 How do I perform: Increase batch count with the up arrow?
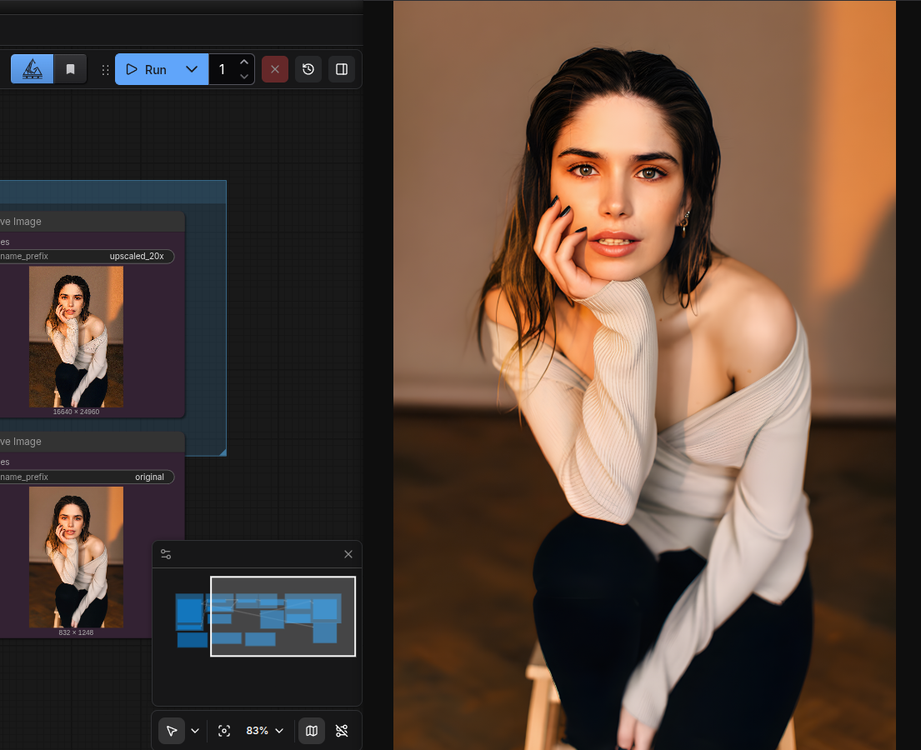[244, 62]
